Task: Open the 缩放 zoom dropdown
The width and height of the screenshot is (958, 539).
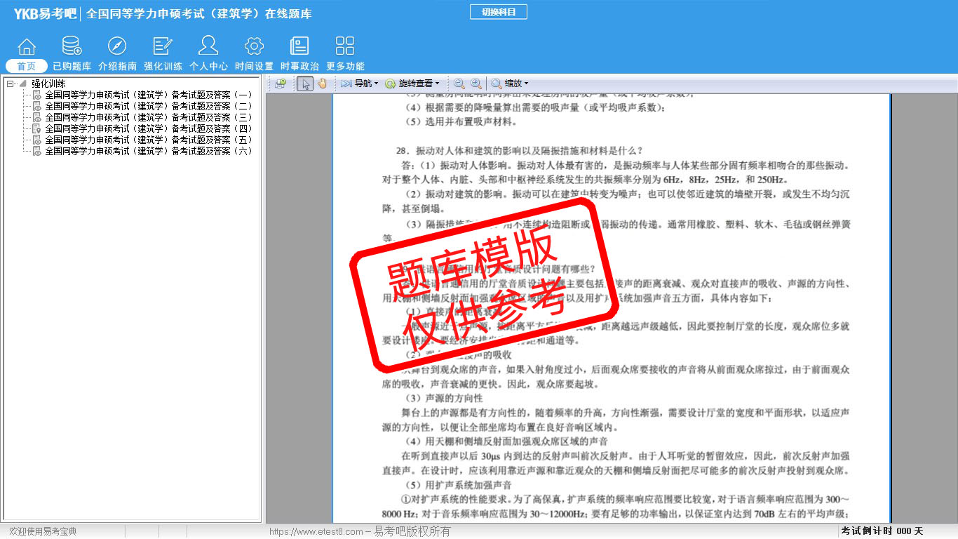Action: (510, 84)
